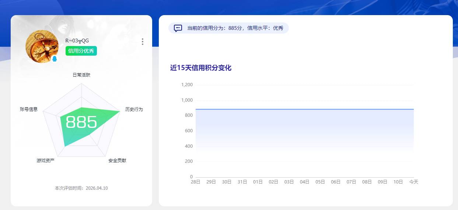The image size is (458, 210).
Task: Select the username R~03╥QG
Action: (77, 41)
